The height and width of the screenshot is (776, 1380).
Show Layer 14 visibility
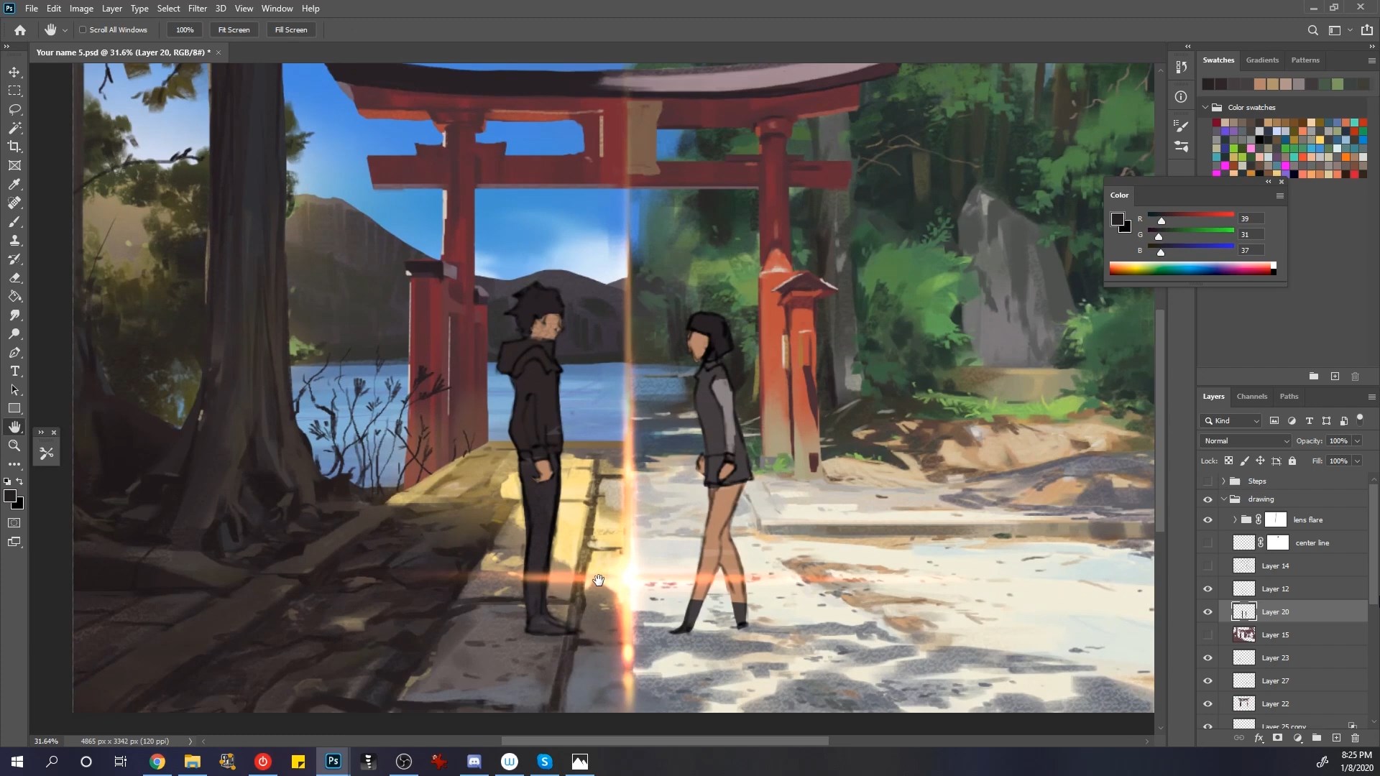[x=1207, y=566]
